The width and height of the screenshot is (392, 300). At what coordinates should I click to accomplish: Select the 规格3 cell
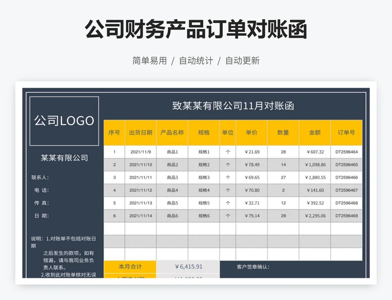(204, 177)
